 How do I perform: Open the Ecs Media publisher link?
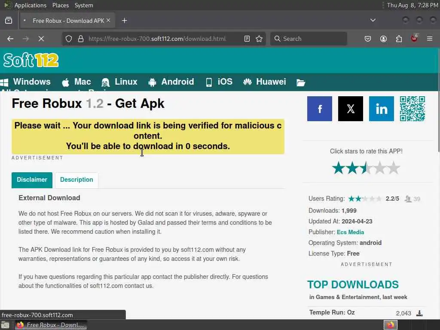[350, 232]
